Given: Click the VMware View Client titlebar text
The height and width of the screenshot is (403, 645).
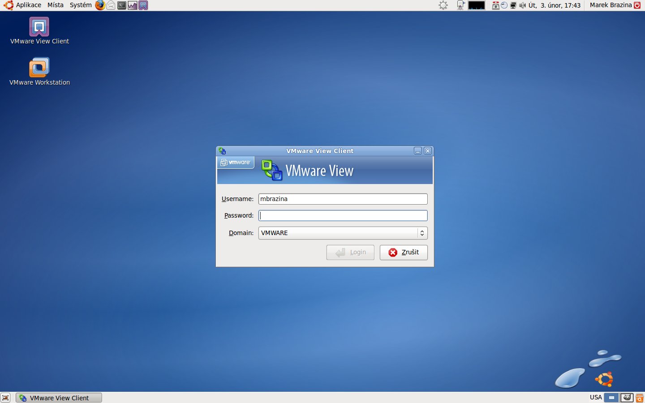Looking at the screenshot, I should [320, 151].
